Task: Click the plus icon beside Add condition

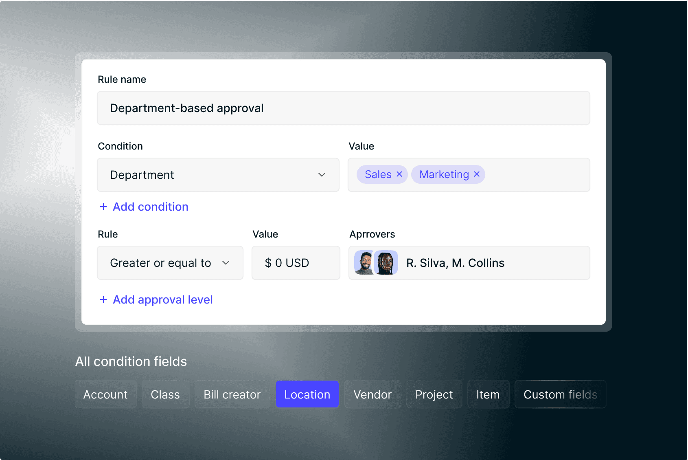Action: point(103,207)
